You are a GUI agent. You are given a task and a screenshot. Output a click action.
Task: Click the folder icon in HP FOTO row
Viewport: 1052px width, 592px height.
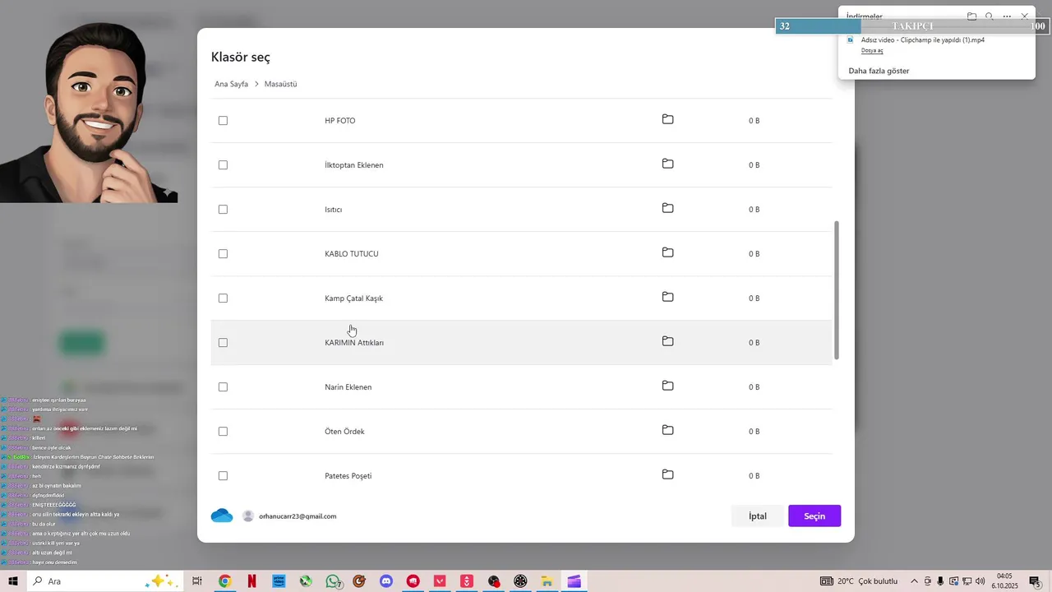coord(667,120)
